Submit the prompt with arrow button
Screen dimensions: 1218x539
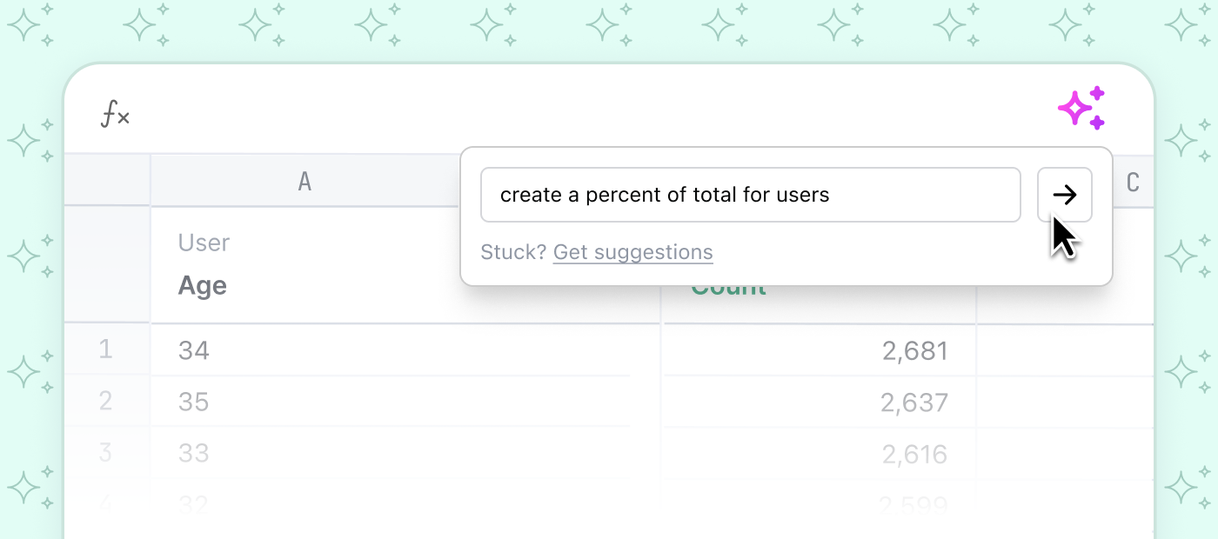tap(1064, 195)
